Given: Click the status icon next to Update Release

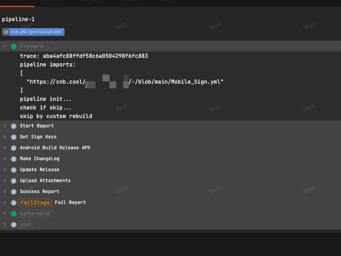Looking at the screenshot, I should click(x=14, y=170).
